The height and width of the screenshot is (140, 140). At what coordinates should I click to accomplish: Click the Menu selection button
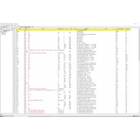click(6, 31)
